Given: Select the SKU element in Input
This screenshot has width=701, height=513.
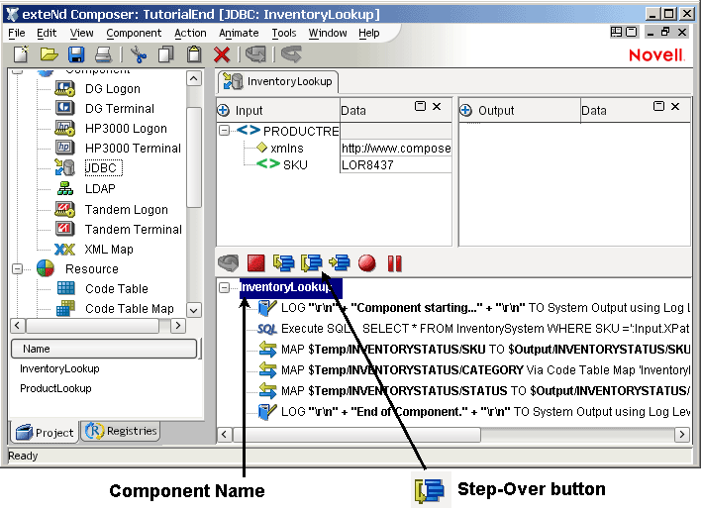Looking at the screenshot, I should pos(295,164).
